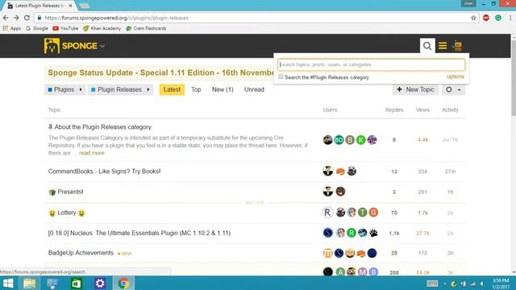Click the Windows Start button
The height and width of the screenshot is (290, 516).
[x=8, y=283]
